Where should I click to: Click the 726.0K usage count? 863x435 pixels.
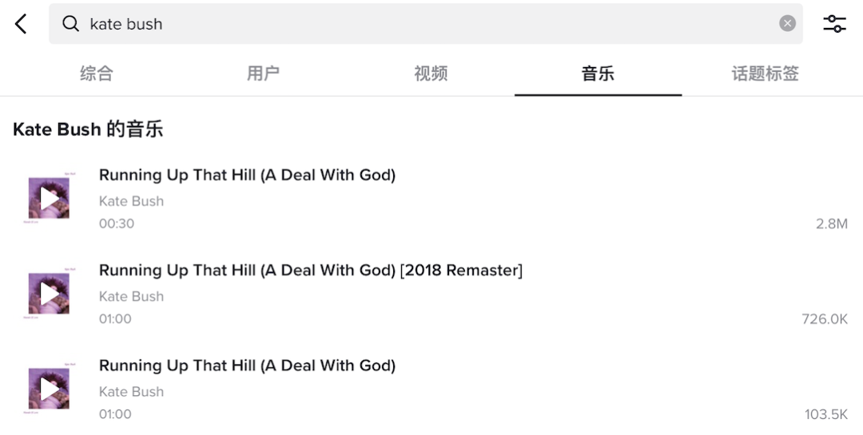click(825, 319)
